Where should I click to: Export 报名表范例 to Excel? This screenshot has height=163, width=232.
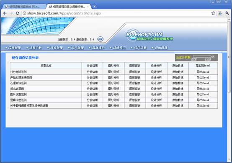tap(203, 89)
